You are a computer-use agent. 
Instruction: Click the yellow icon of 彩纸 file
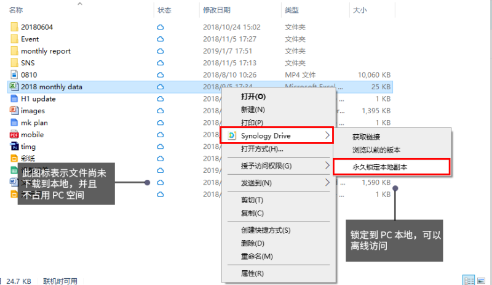pyautogui.click(x=14, y=158)
